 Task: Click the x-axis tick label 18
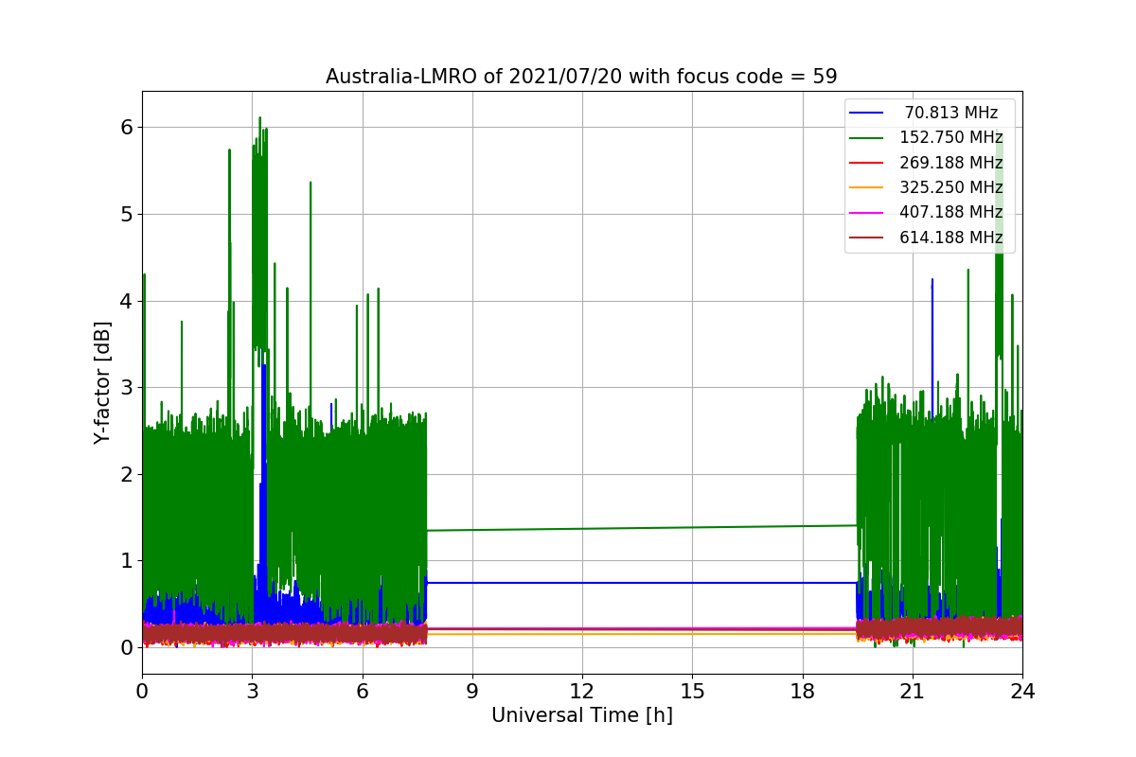(x=803, y=691)
